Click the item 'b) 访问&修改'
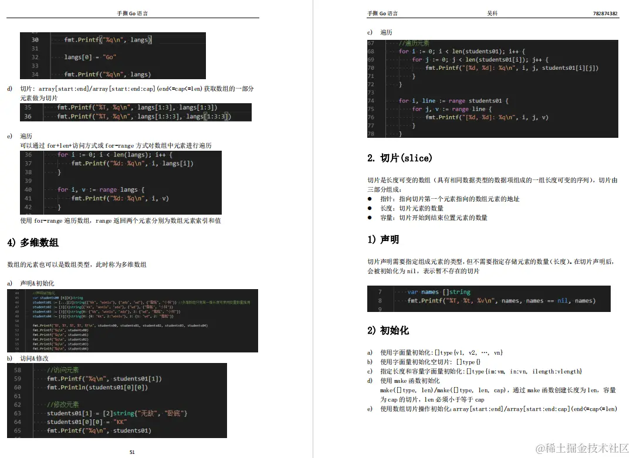 click(x=28, y=358)
